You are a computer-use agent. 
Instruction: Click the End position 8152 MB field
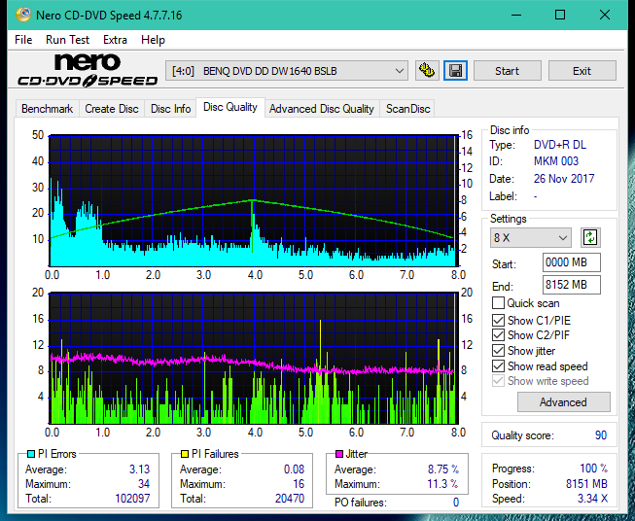[x=572, y=285]
